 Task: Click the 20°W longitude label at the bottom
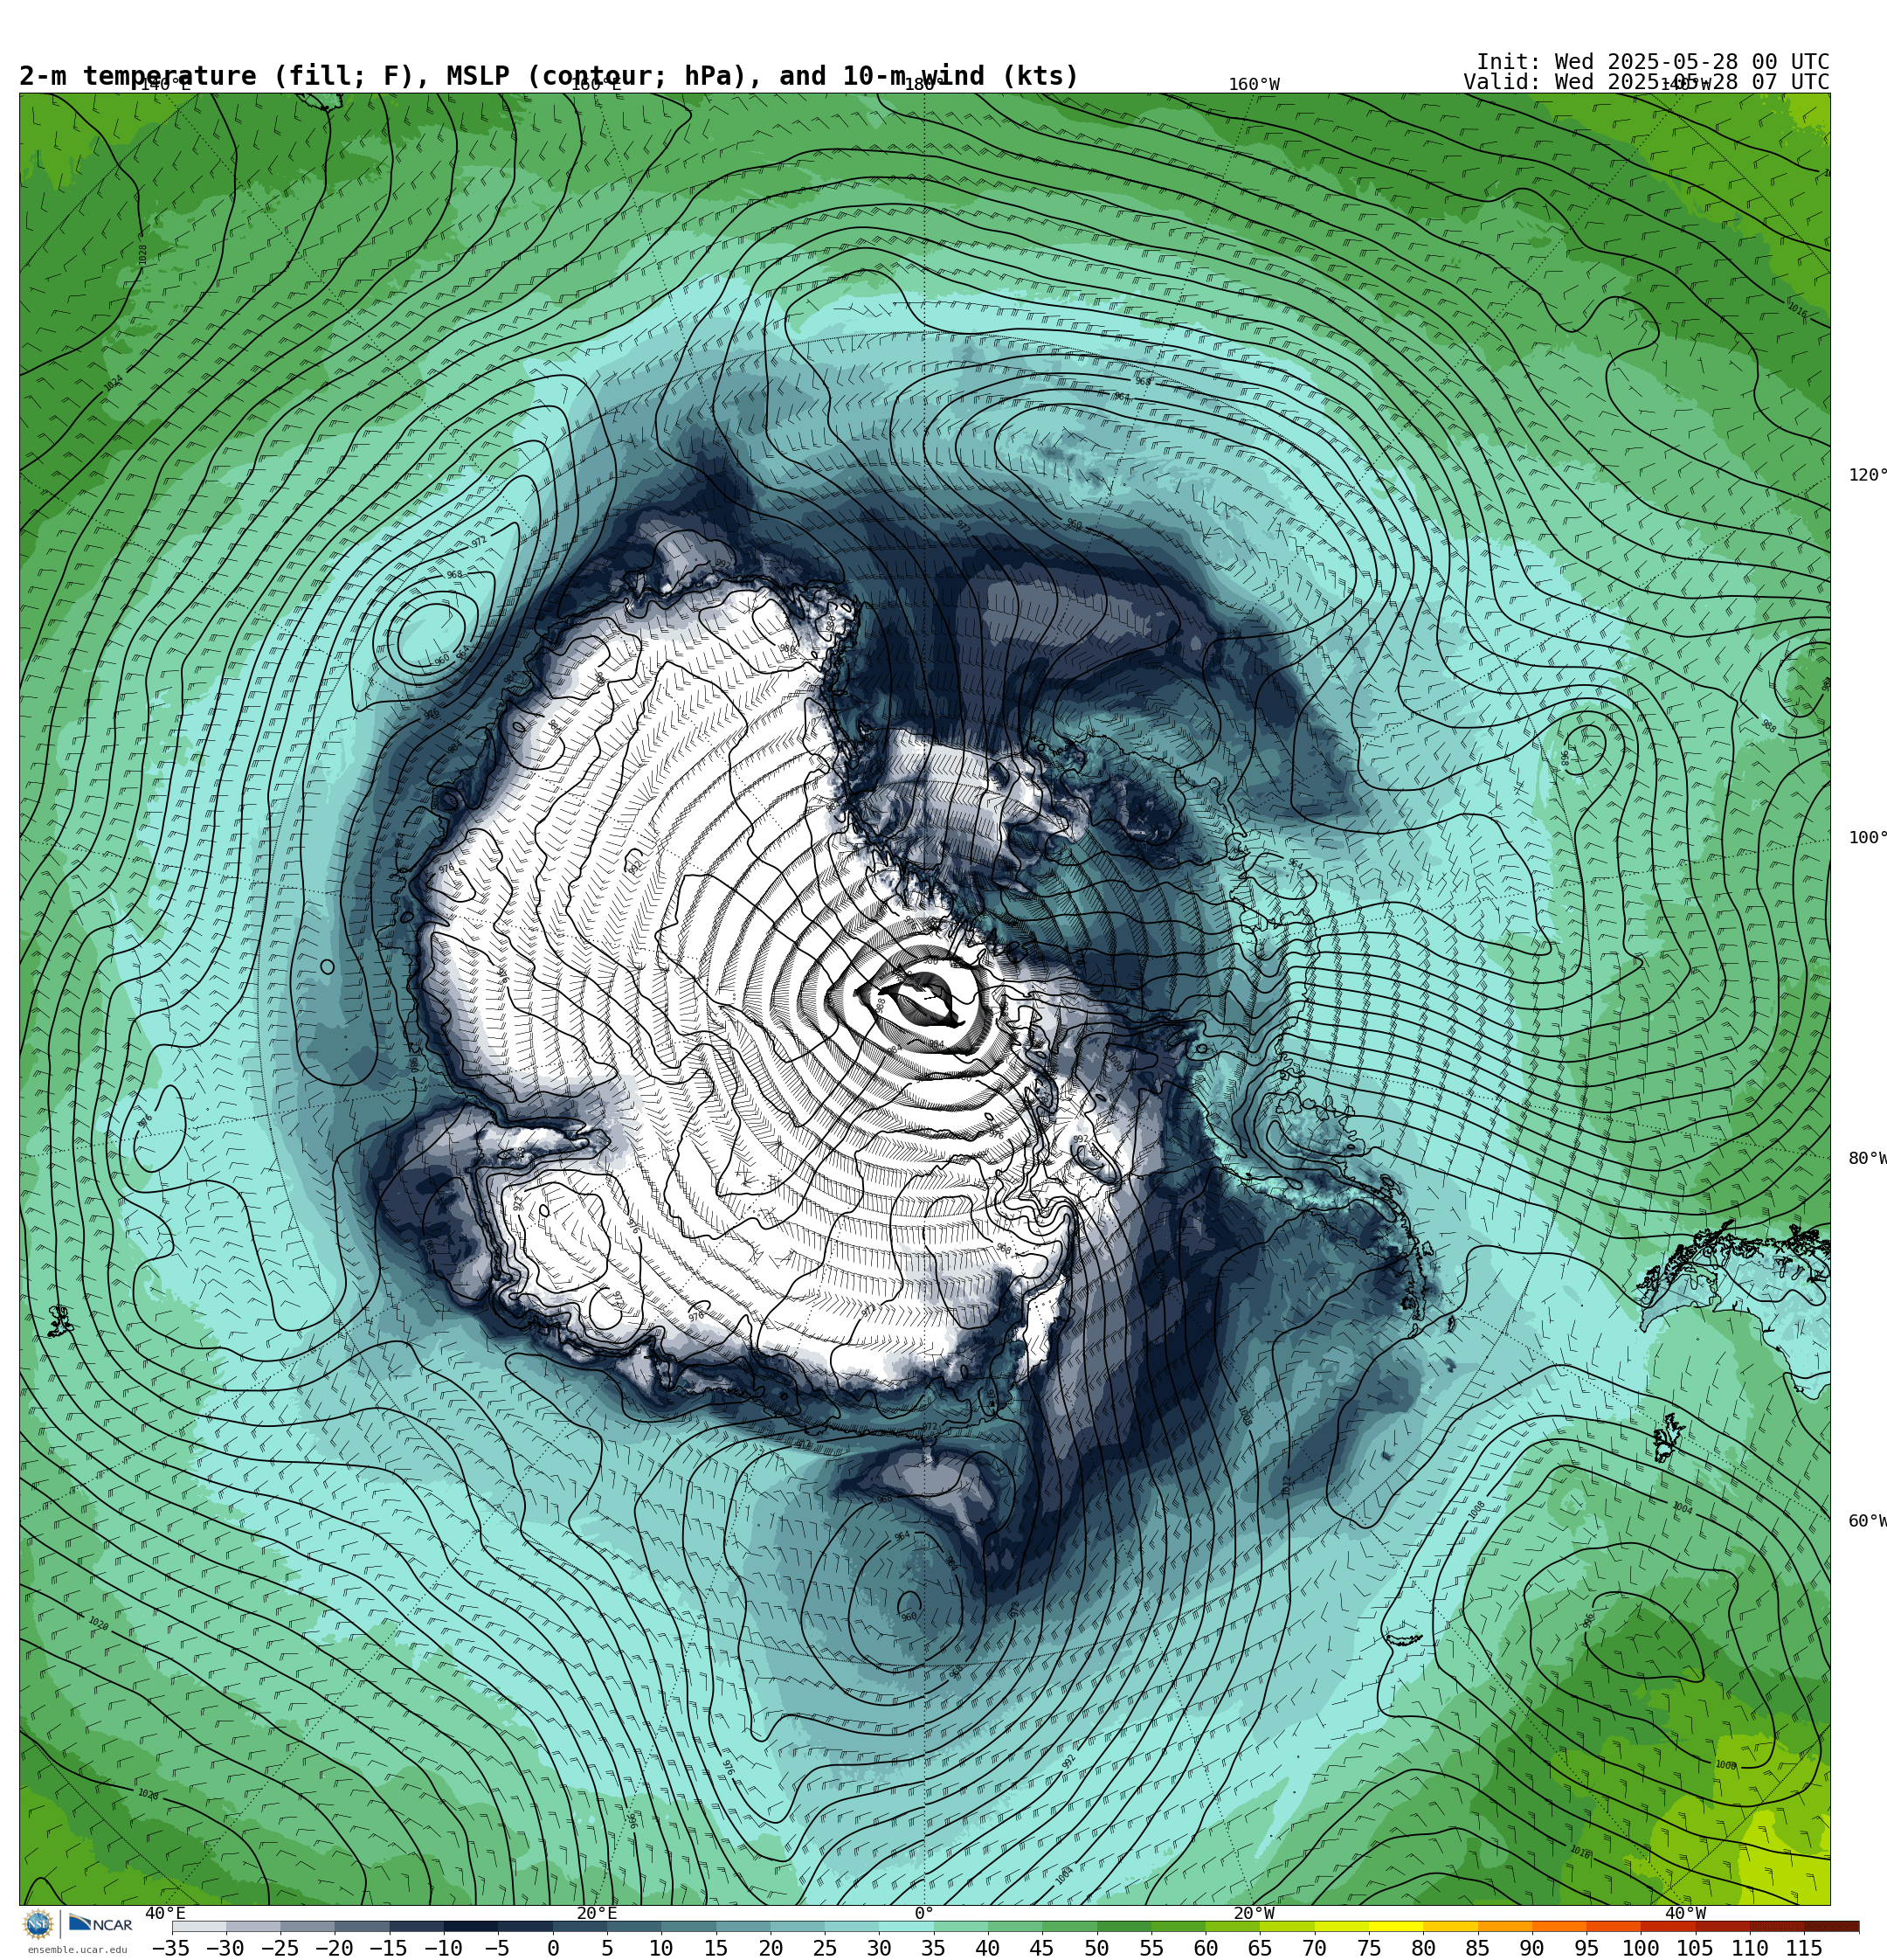click(1254, 1913)
